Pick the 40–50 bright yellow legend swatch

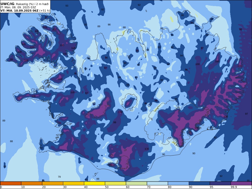pos(94,183)
